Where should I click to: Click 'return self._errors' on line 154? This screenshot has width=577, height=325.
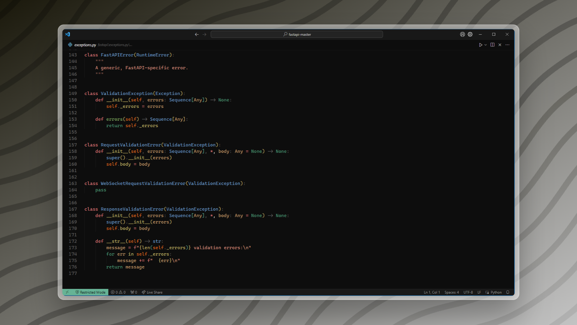click(132, 126)
